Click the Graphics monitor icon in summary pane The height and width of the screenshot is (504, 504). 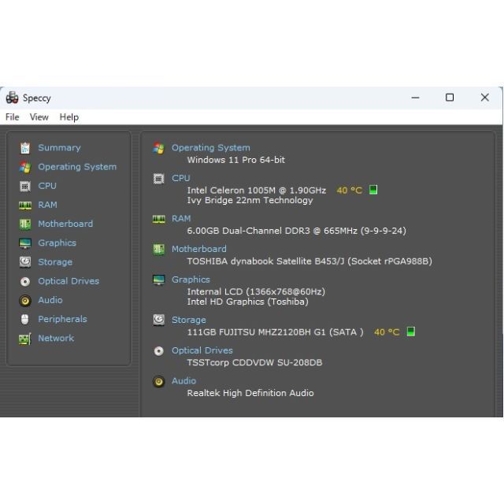point(159,280)
